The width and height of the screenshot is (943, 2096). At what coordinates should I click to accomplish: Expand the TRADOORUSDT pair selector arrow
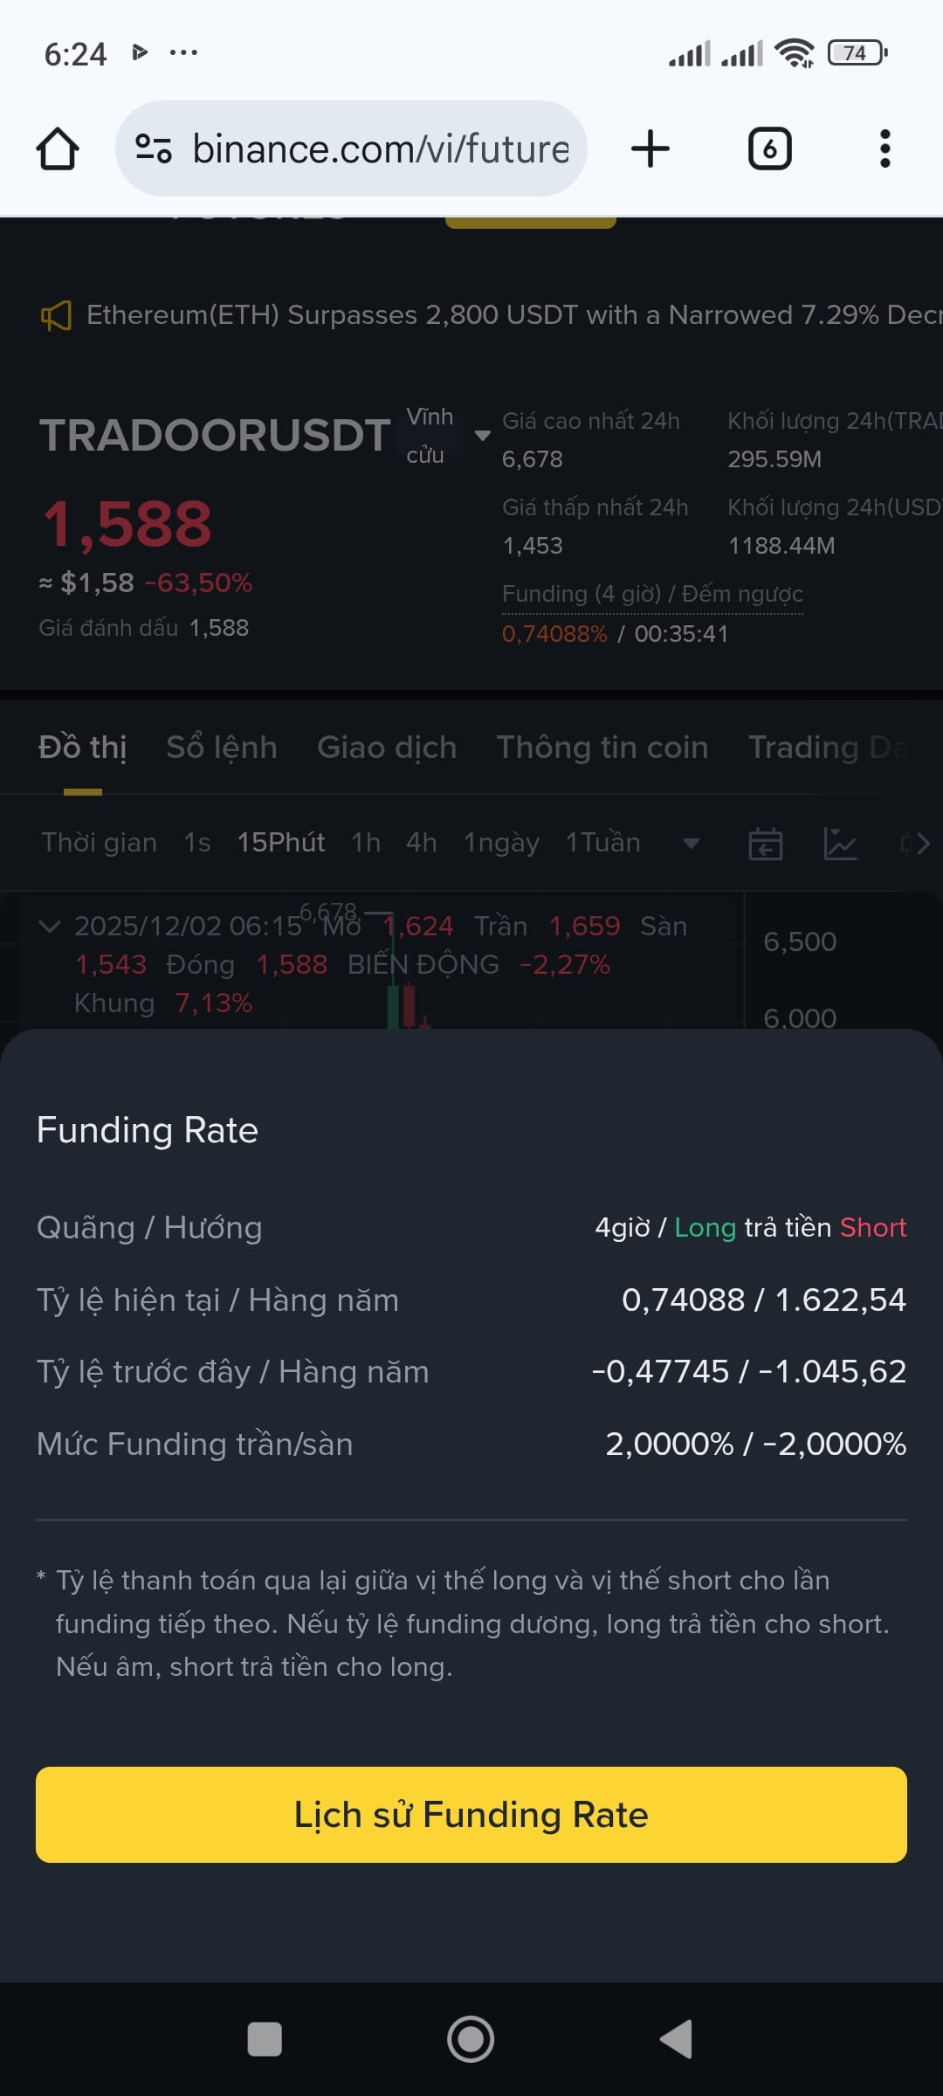(x=482, y=435)
